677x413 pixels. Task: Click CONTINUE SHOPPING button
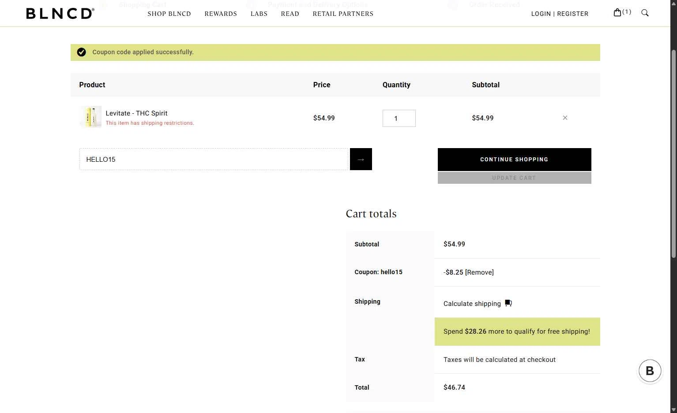pyautogui.click(x=514, y=160)
